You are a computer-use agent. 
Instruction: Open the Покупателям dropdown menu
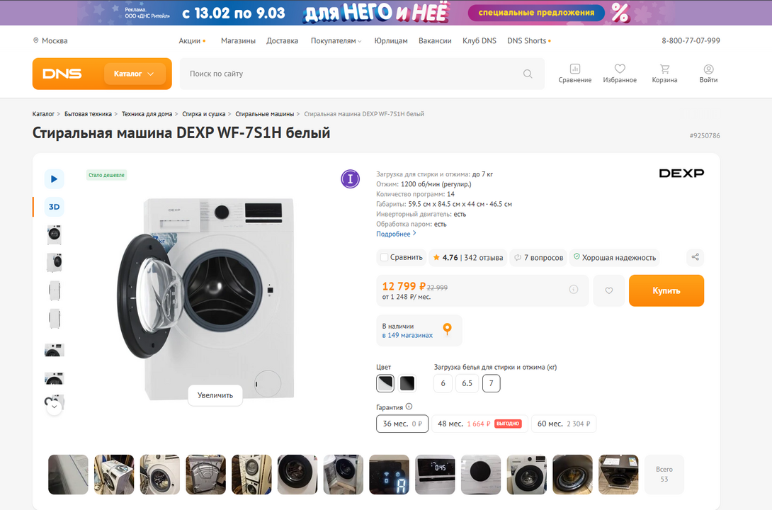(x=336, y=41)
